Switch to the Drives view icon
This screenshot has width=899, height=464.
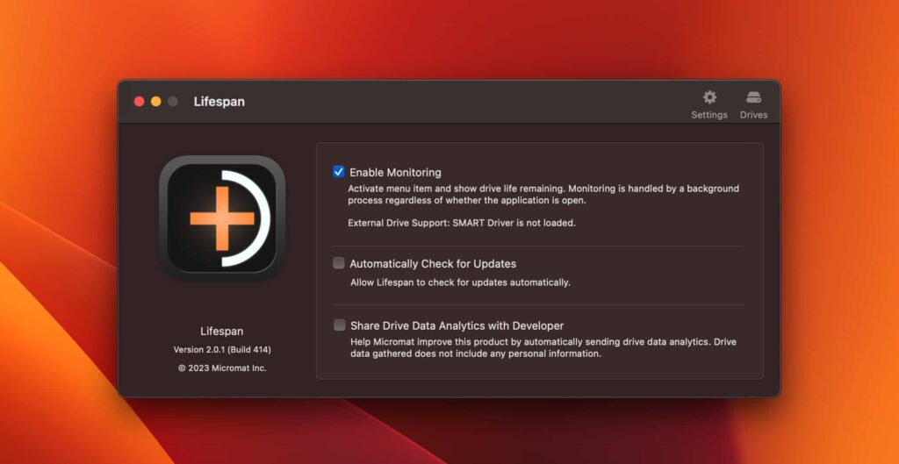[753, 97]
